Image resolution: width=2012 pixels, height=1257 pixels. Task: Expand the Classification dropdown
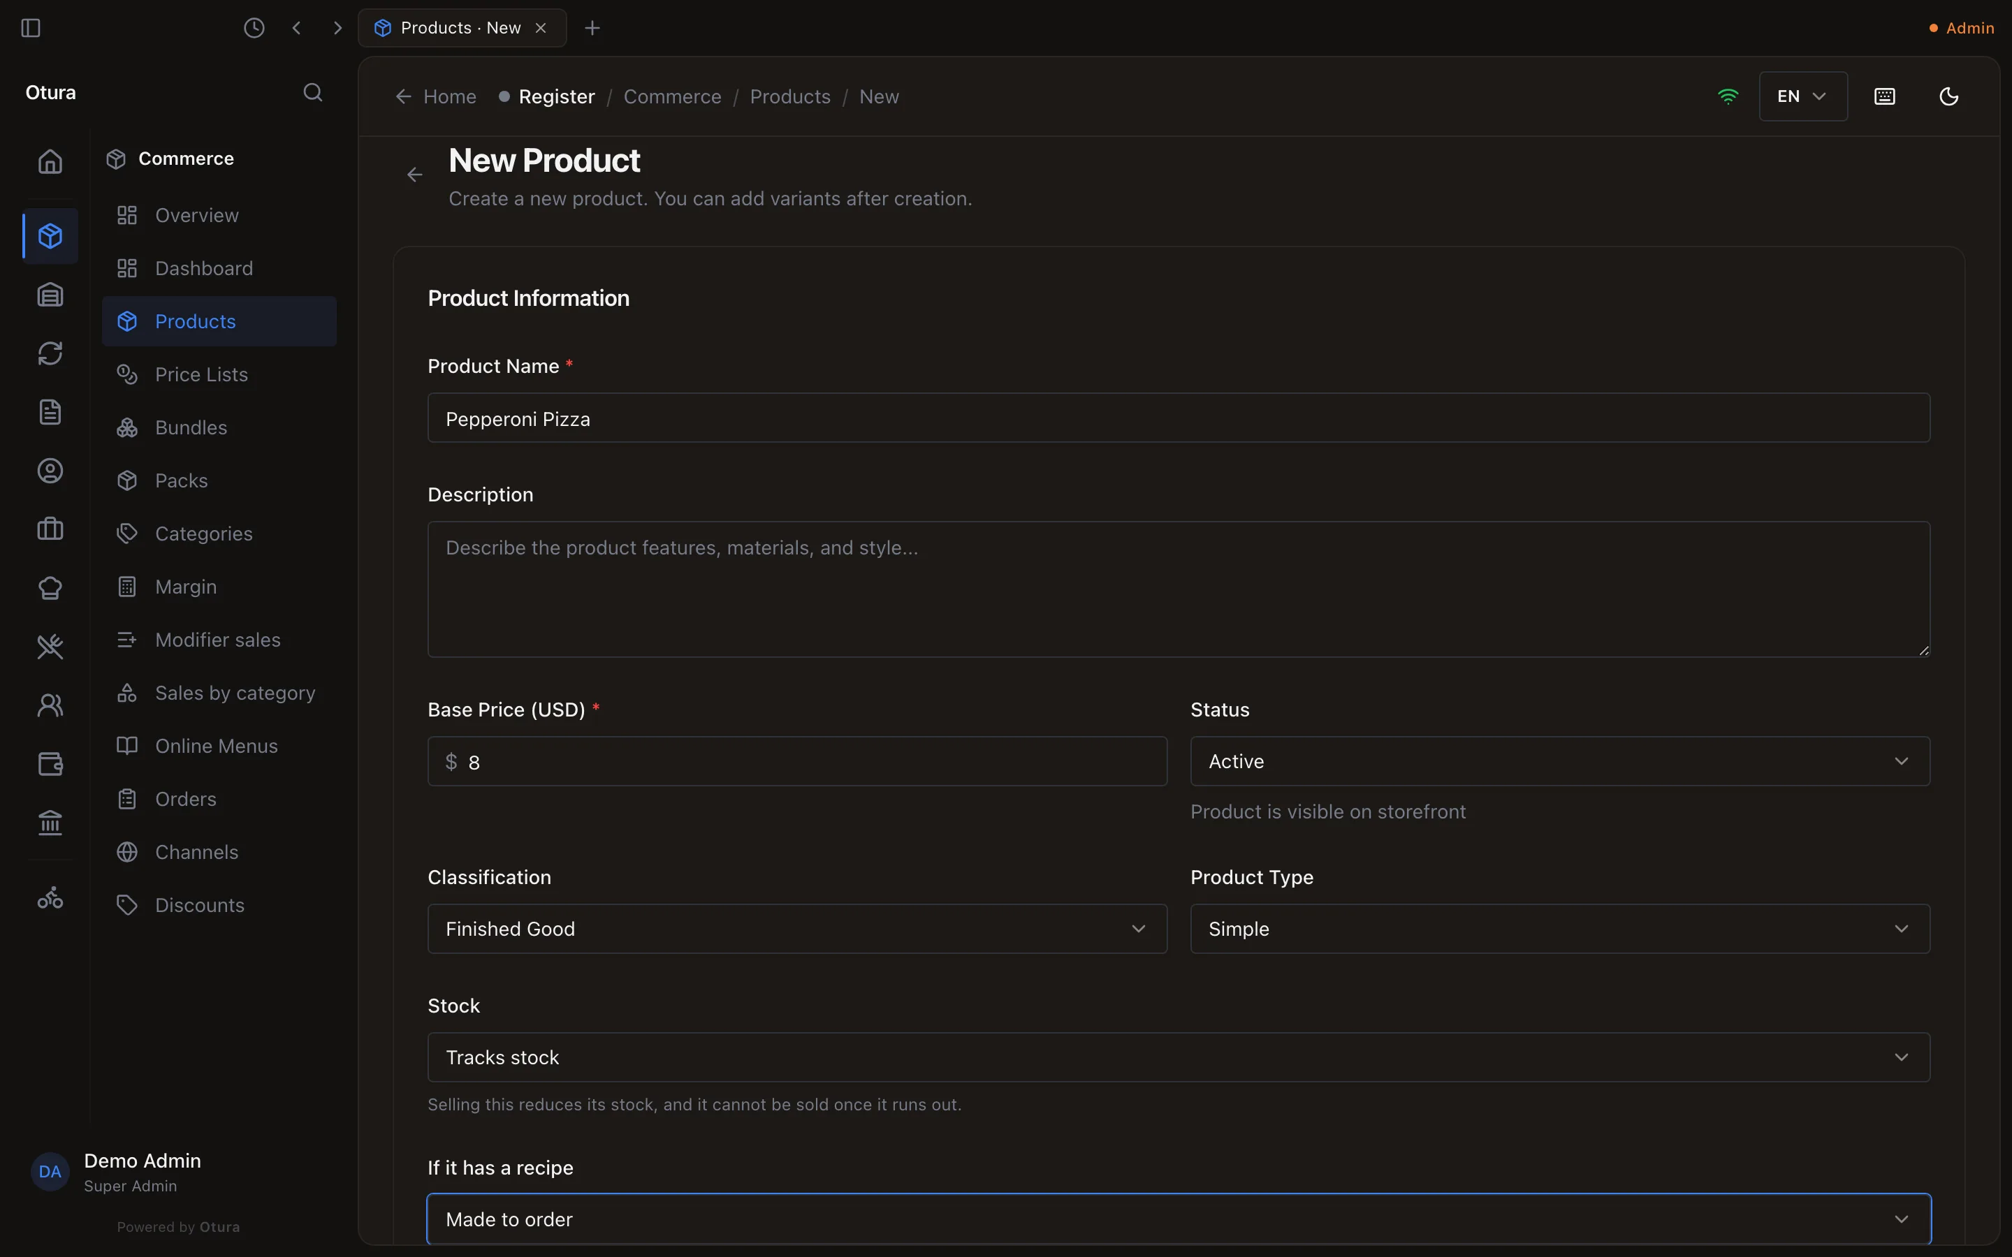point(797,929)
